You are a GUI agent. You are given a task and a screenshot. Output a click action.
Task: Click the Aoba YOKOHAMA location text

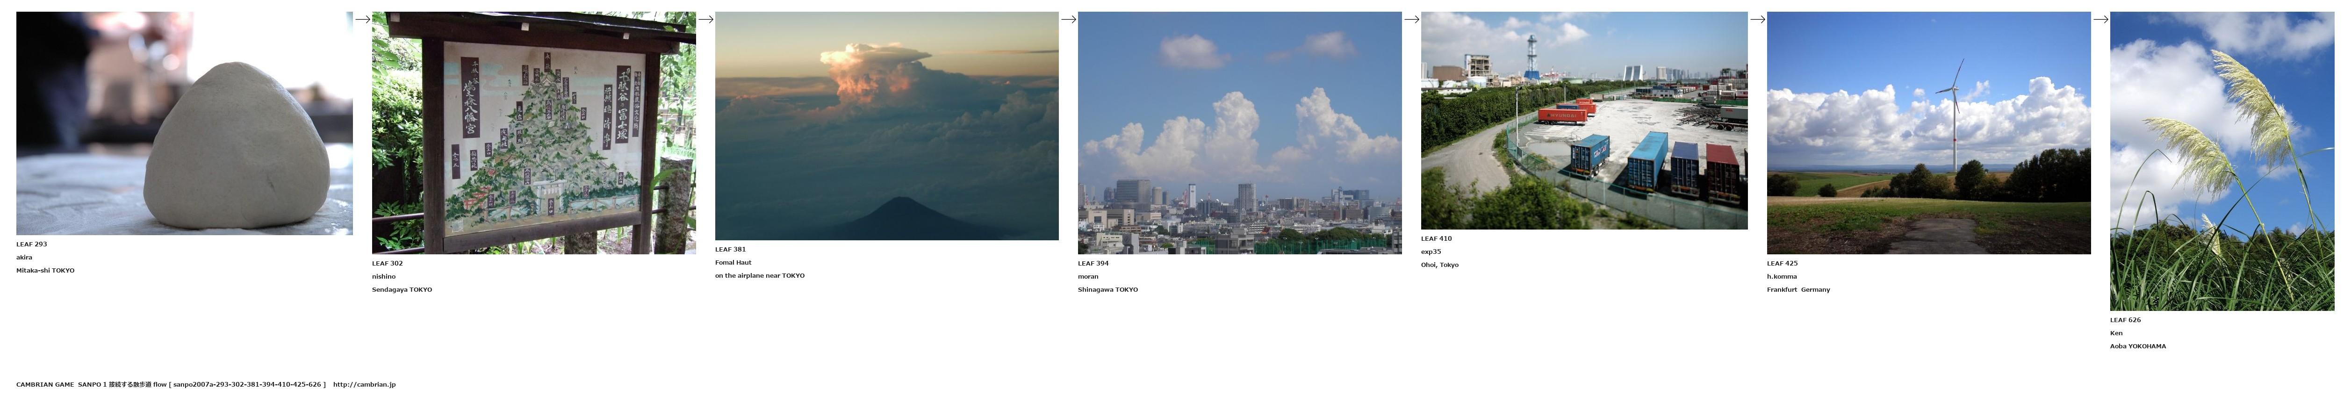[2137, 347]
